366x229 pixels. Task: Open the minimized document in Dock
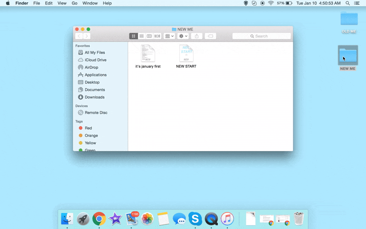point(251,219)
